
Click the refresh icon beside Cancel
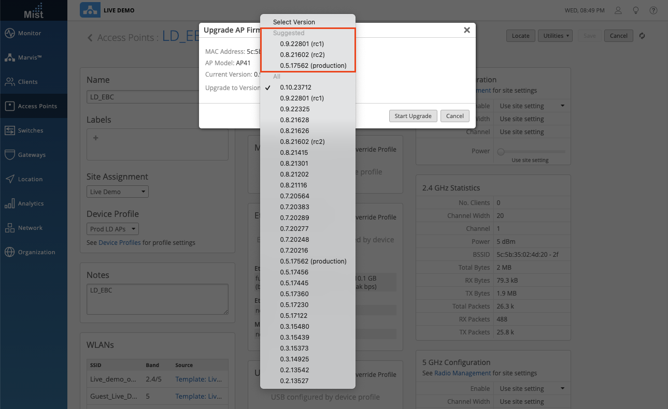point(642,36)
